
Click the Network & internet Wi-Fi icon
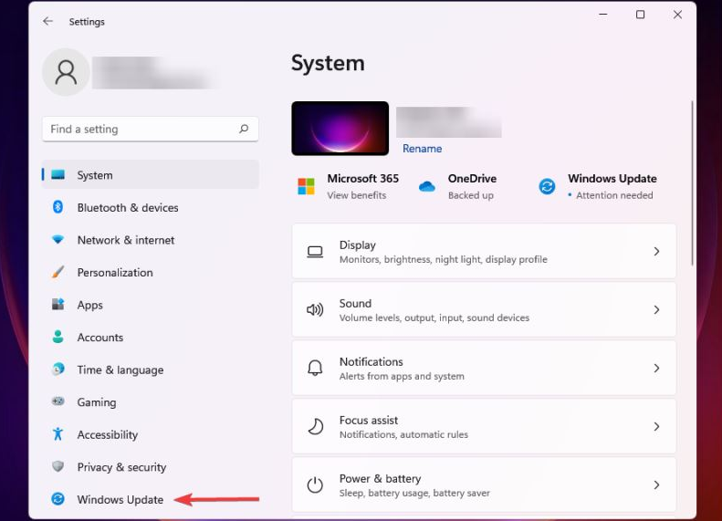[x=58, y=240]
